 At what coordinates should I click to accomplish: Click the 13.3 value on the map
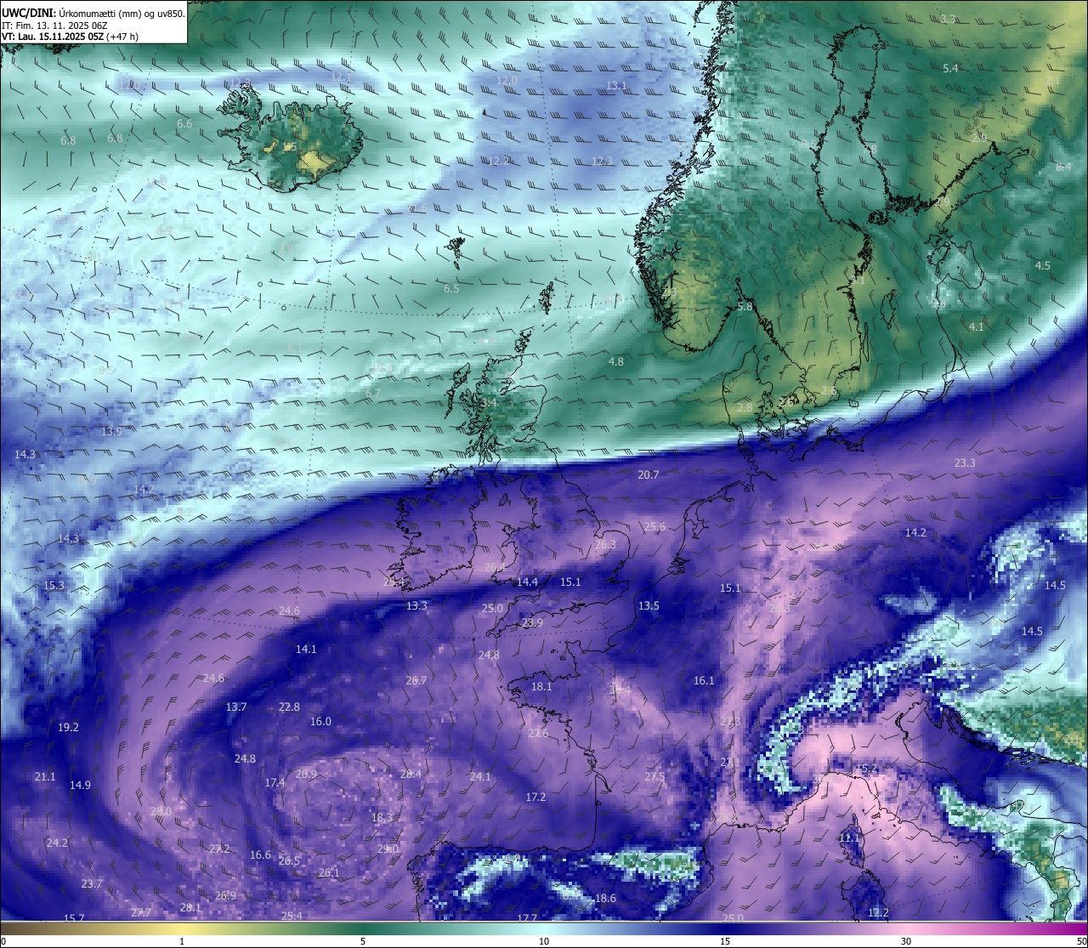(416, 605)
